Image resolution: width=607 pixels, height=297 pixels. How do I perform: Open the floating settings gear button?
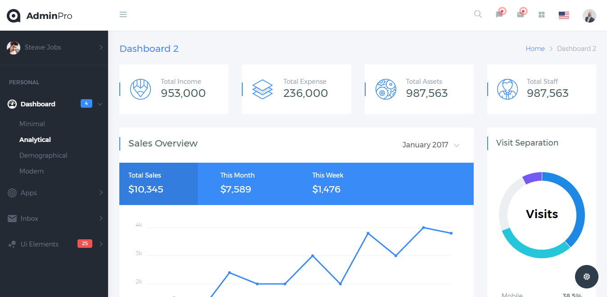pyautogui.click(x=587, y=277)
